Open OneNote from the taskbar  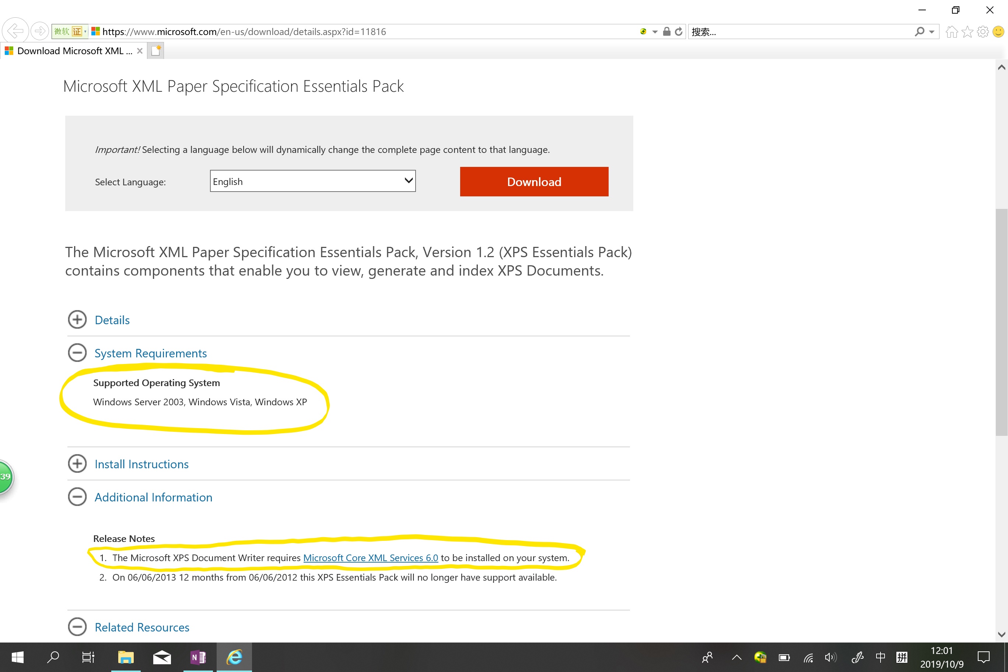[198, 657]
